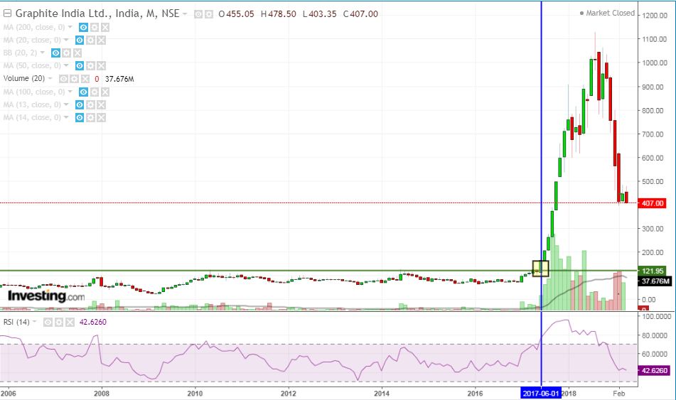Open RSI (14) settings gear
676x400 pixels.
[59, 322]
